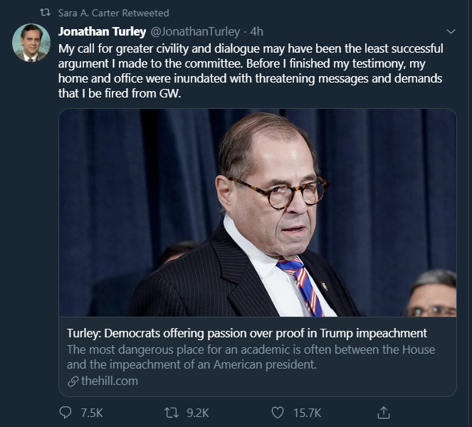Click the "Sara A. Carter Retweeted" link
The image size is (472, 427).
click(x=113, y=13)
